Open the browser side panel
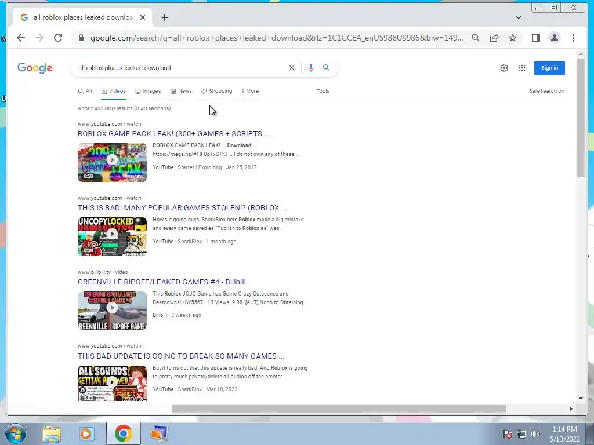This screenshot has width=594, height=445. pos(535,38)
